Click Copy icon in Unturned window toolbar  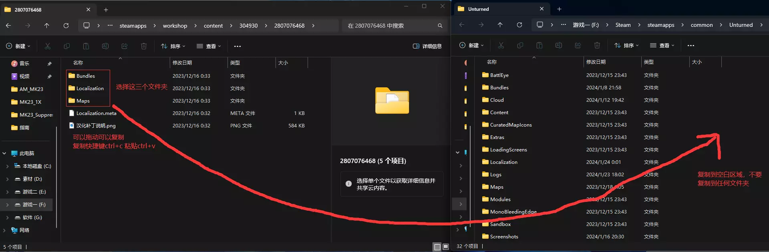pyautogui.click(x=520, y=46)
